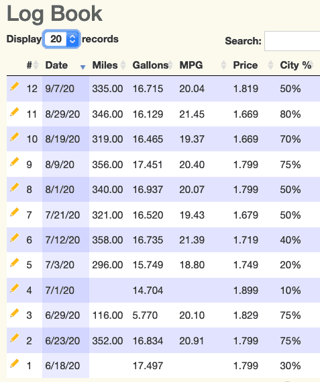Select date cell 8/29/20

[x=62, y=114]
